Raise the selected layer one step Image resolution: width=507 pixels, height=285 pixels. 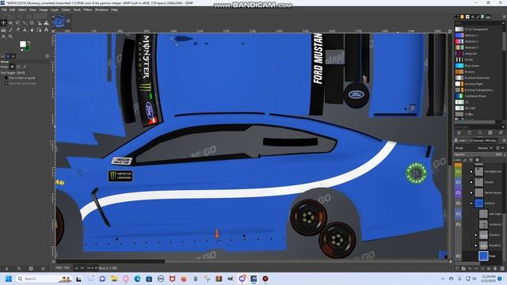[x=470, y=268]
